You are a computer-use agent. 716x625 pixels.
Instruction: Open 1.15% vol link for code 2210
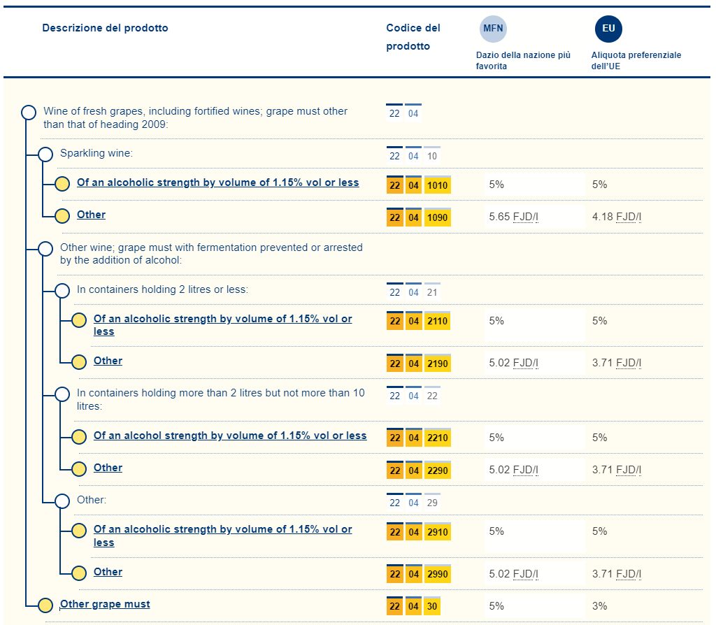coord(230,436)
